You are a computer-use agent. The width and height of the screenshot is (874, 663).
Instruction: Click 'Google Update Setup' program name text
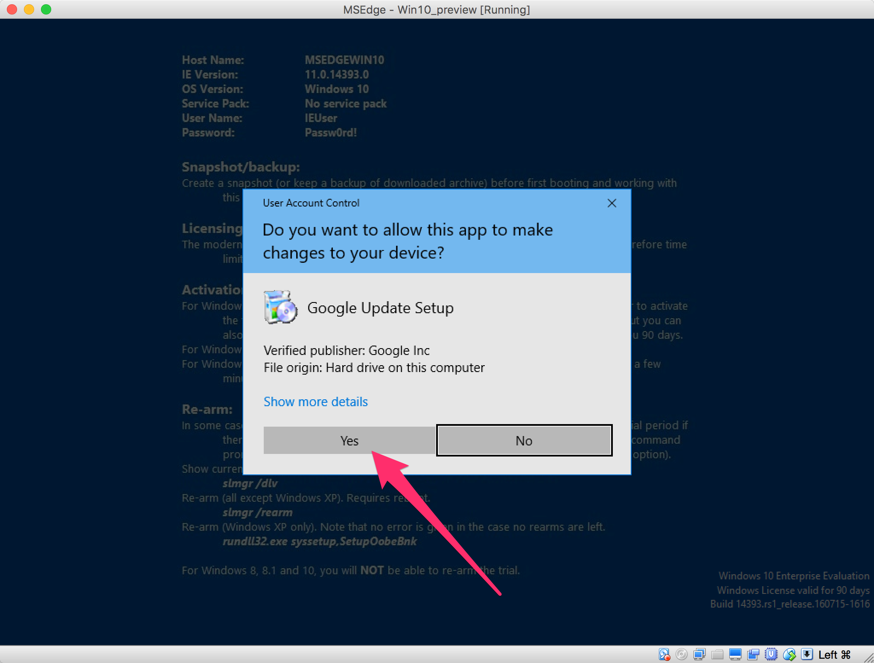click(380, 308)
